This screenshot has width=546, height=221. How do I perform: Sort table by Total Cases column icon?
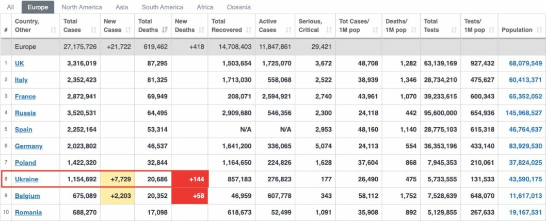[x=94, y=30]
